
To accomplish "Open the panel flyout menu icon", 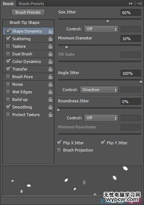I will pyautogui.click(x=140, y=3).
